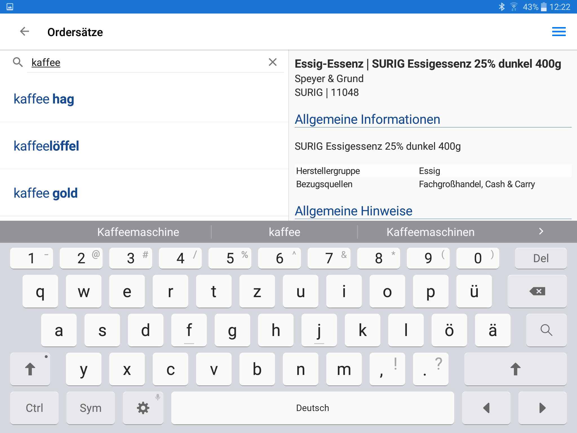Toggle the left Shift key

pos(30,369)
